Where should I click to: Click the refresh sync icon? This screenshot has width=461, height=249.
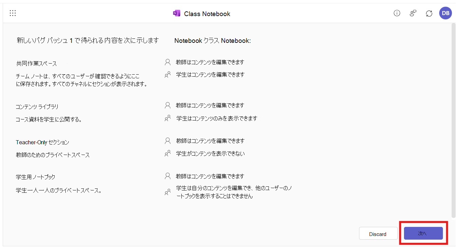tap(429, 13)
